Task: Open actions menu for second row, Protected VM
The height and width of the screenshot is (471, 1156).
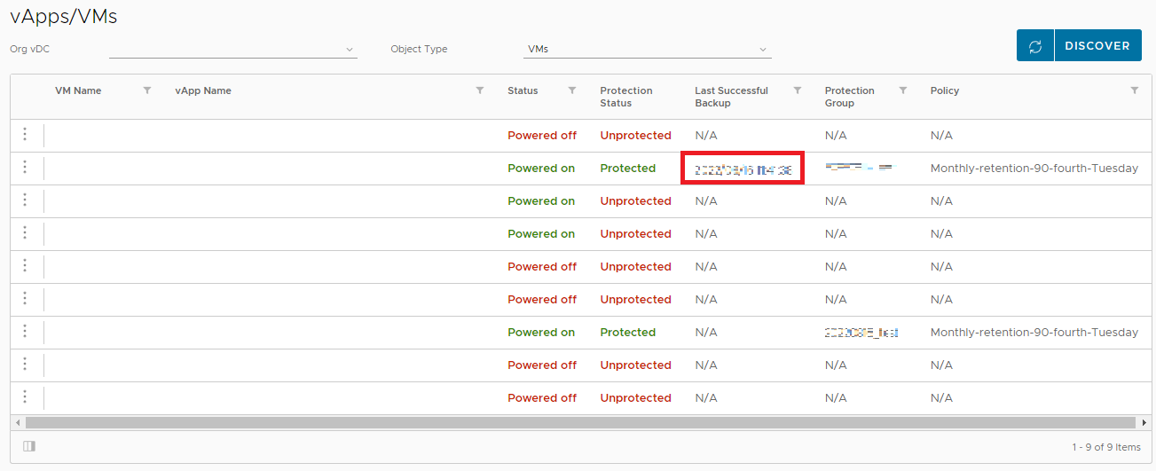Action: click(25, 168)
